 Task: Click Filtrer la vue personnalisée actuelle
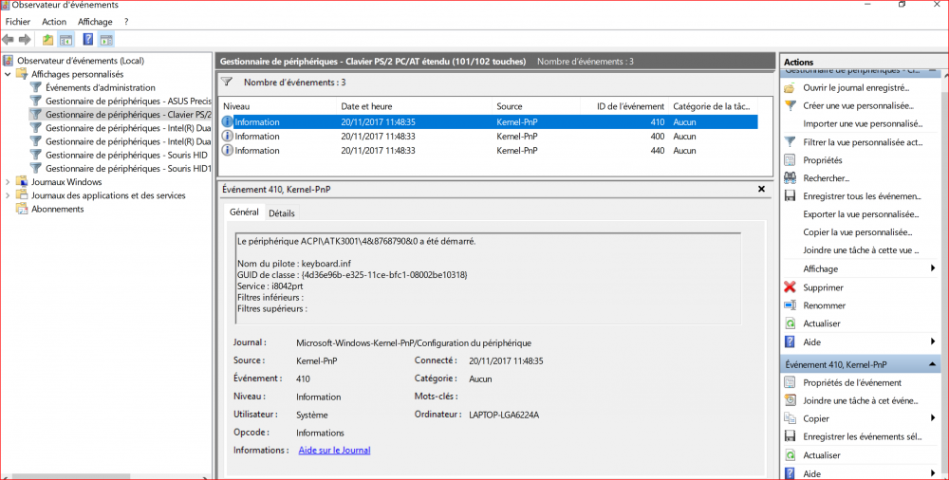click(861, 142)
